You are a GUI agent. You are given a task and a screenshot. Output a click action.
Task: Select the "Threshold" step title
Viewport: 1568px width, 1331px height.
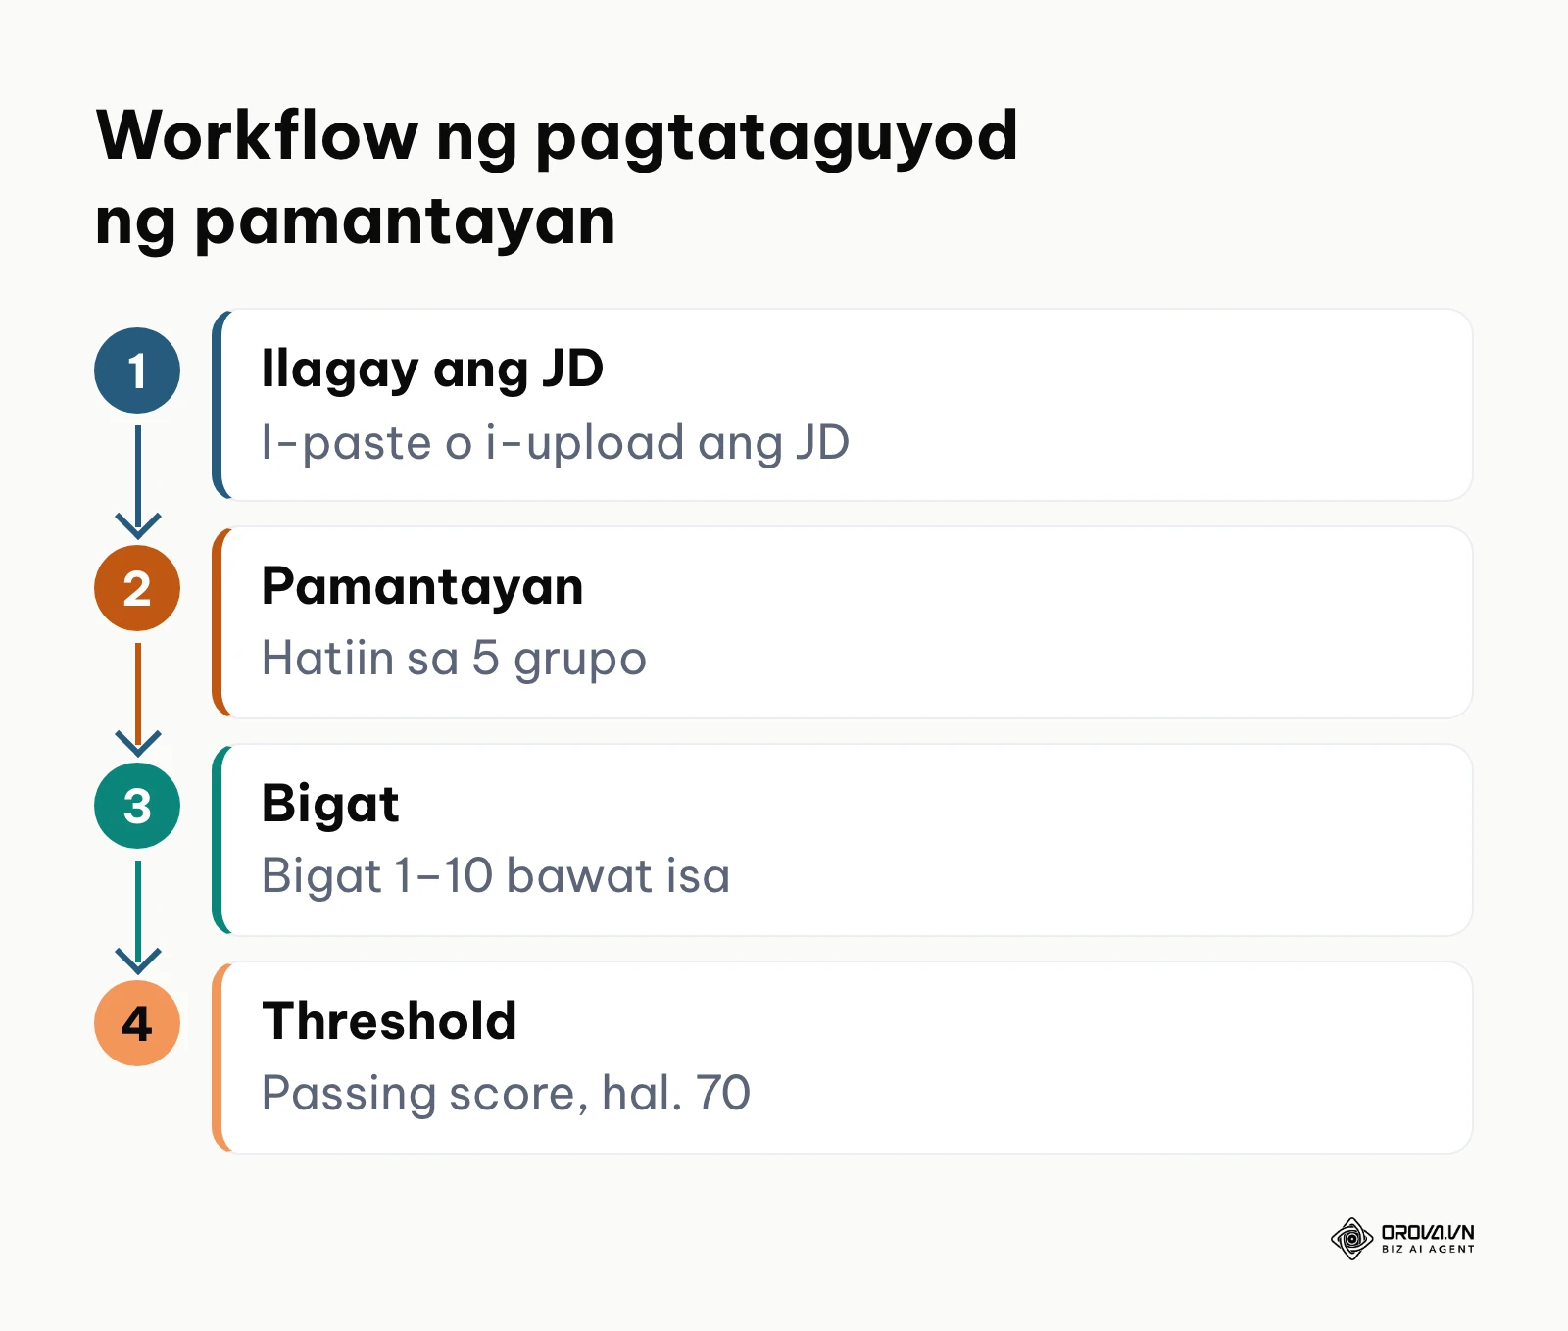pyautogui.click(x=389, y=1021)
